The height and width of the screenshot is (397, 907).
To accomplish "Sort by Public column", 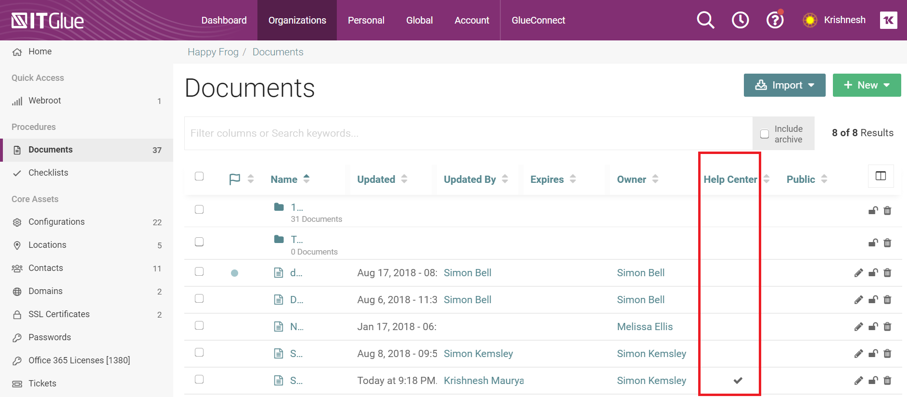I will (807, 179).
